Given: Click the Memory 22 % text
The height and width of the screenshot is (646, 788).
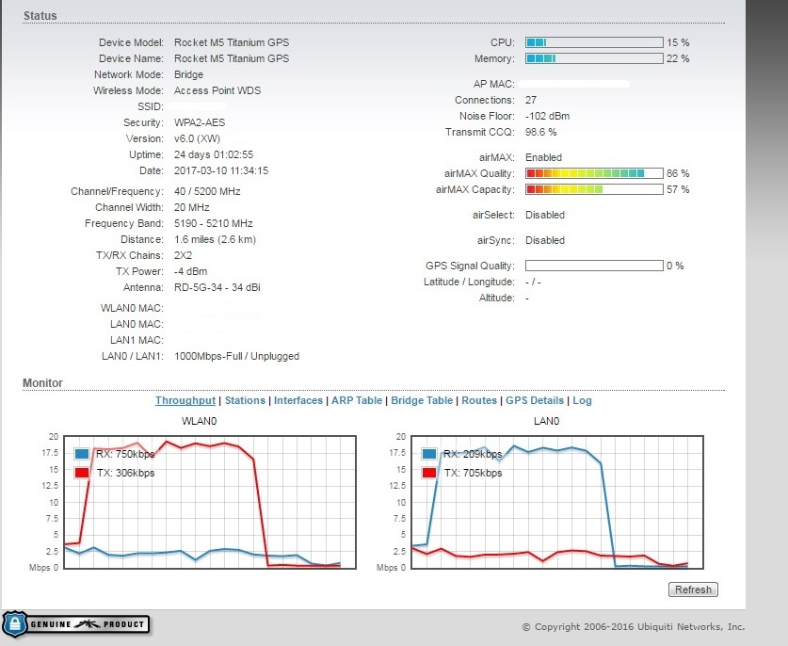Looking at the screenshot, I should (678, 58).
